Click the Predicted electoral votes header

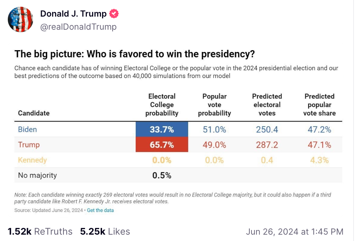[267, 105]
